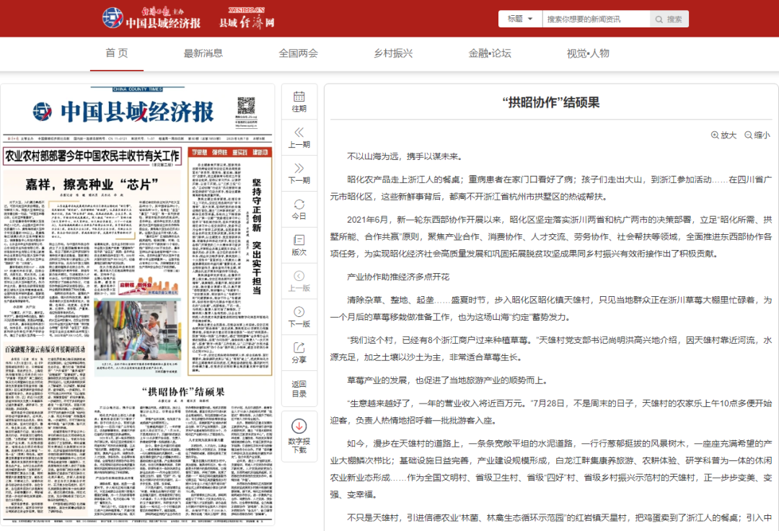This screenshot has width=779, height=531.
Task: Open headline 农业农村部部署今年中国农民丰收节有关工作
Action: [x=92, y=156]
